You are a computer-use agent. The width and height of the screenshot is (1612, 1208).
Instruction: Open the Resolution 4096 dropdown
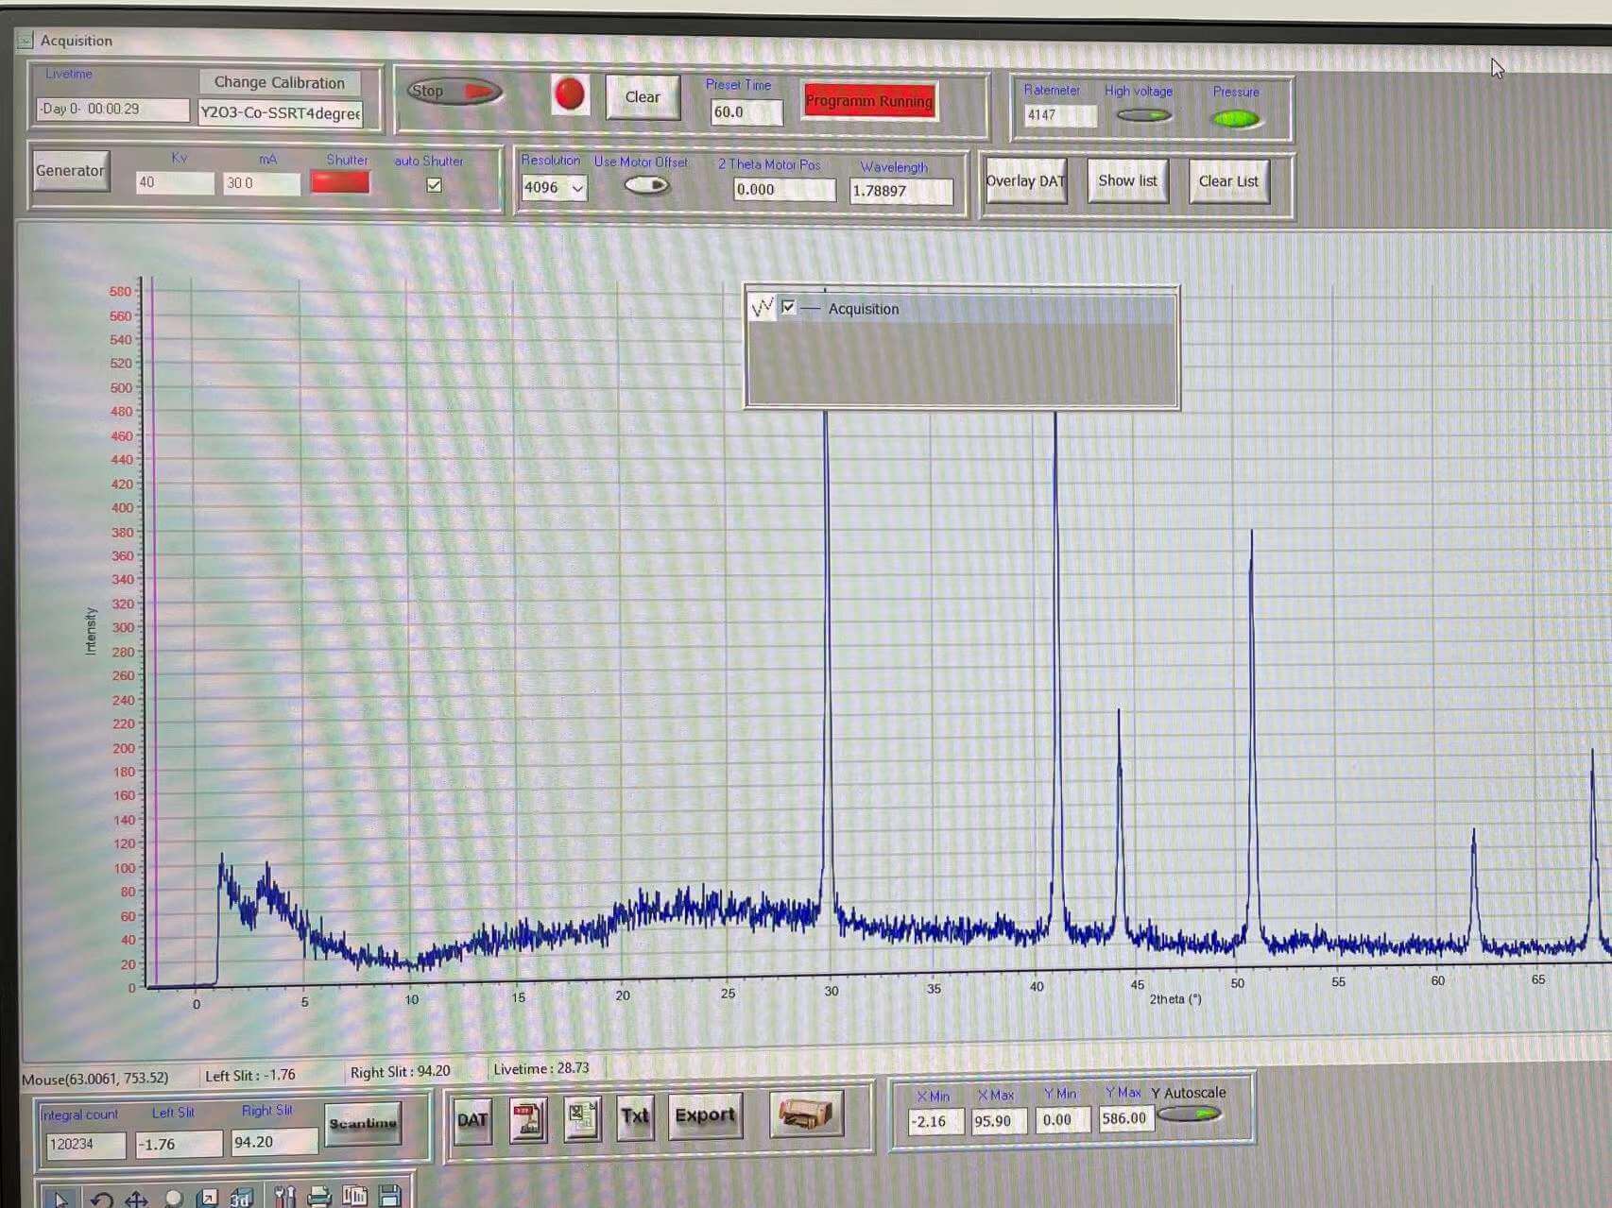[555, 188]
